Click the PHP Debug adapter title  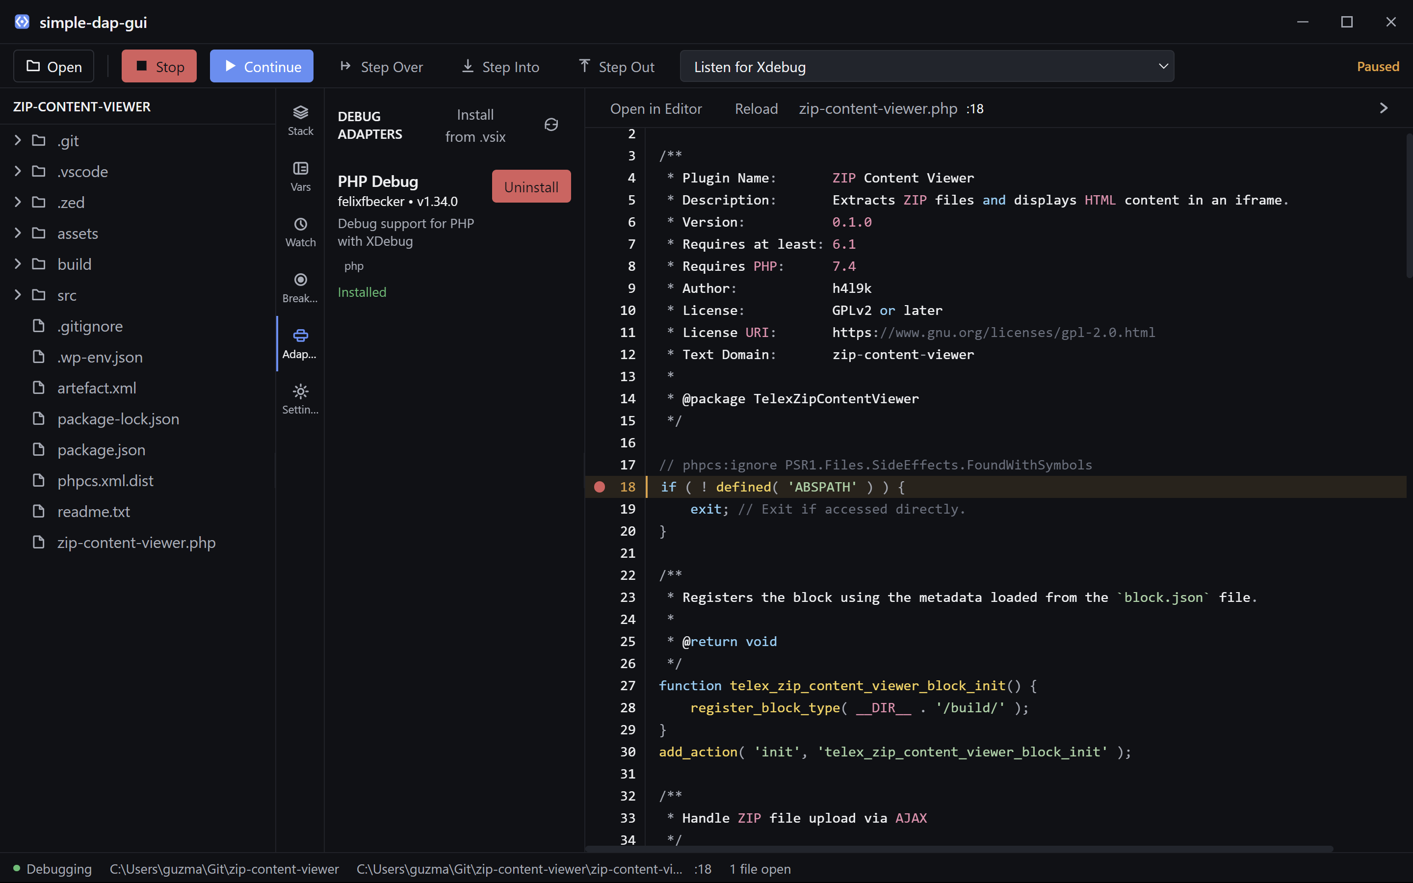(x=378, y=182)
